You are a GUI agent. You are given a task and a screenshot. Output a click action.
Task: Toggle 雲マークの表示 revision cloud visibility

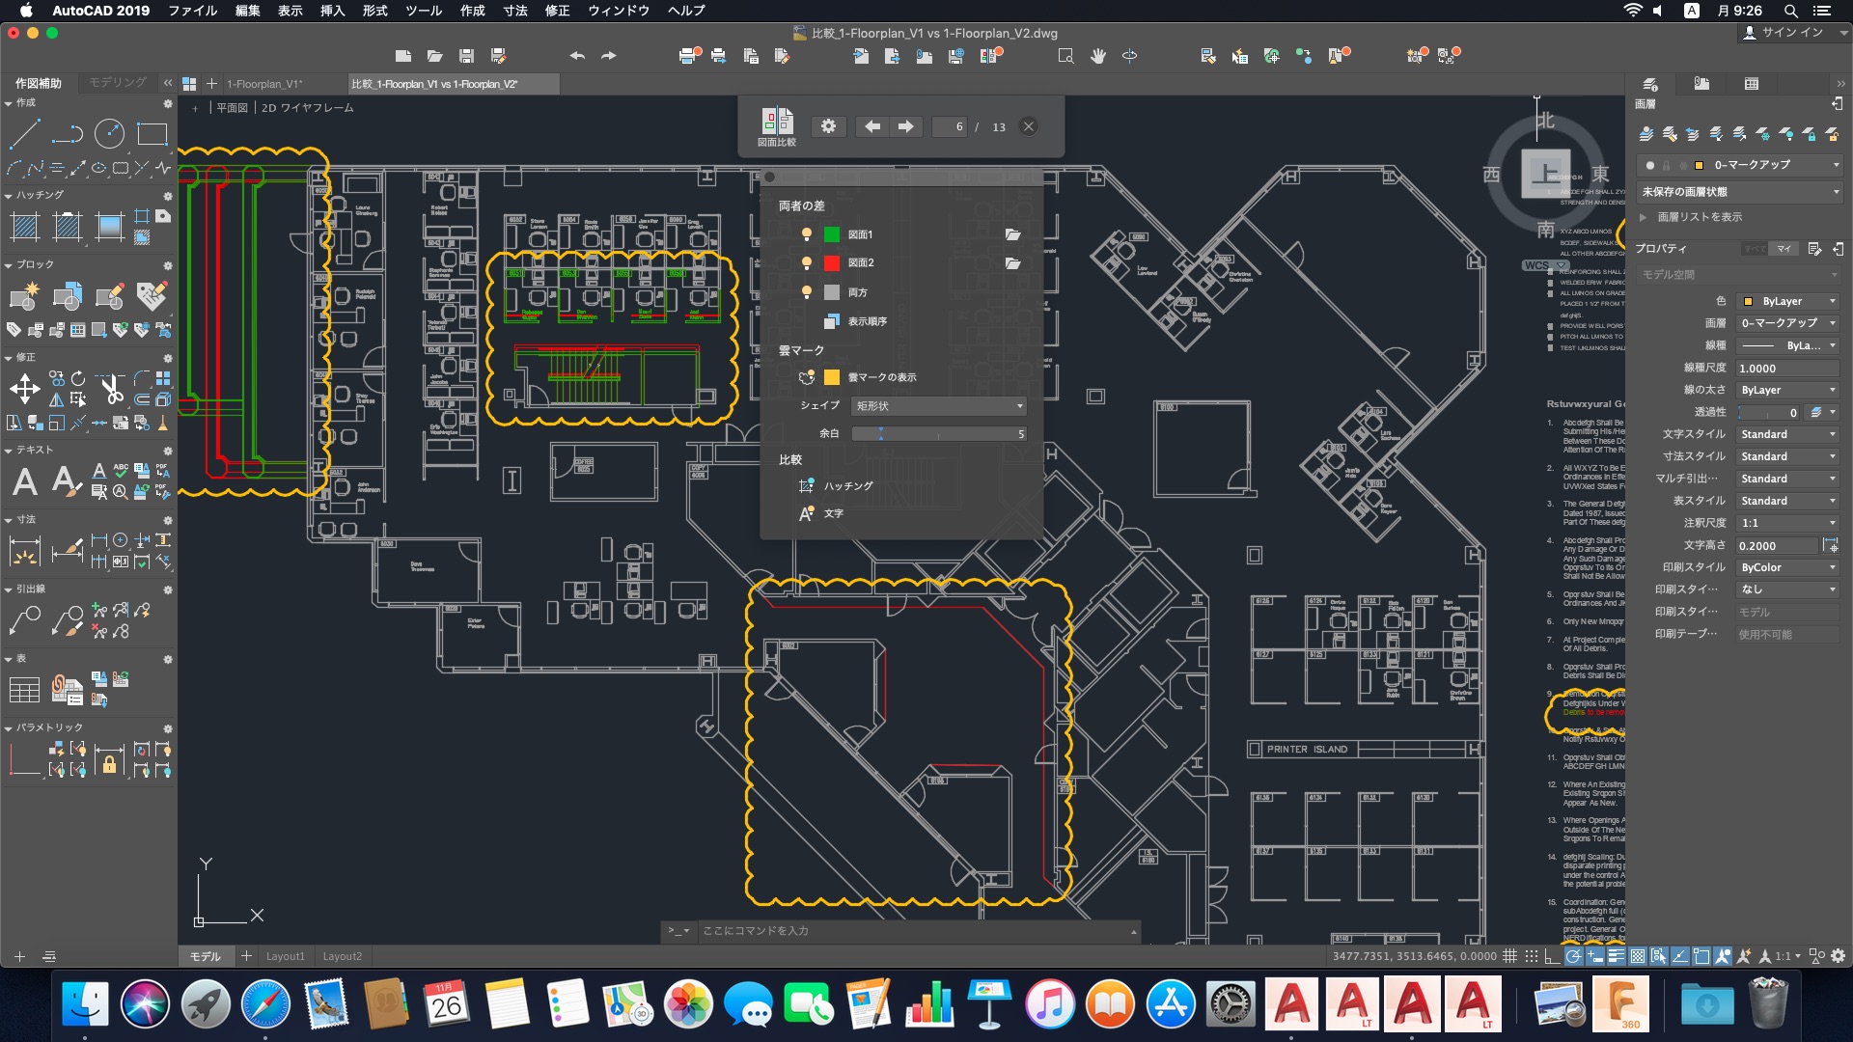pos(807,377)
